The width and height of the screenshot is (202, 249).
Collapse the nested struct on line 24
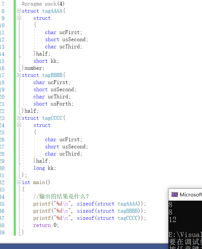(19, 125)
